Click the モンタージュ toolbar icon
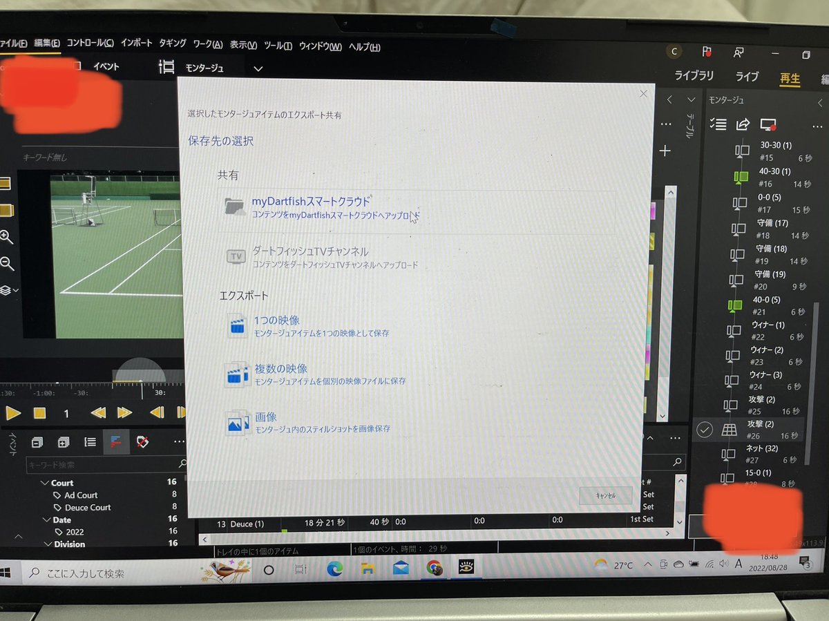 click(x=166, y=67)
